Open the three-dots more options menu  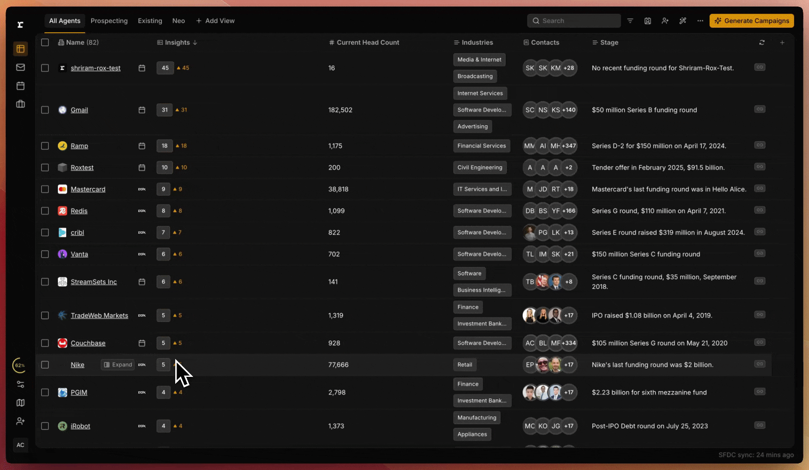click(x=700, y=21)
